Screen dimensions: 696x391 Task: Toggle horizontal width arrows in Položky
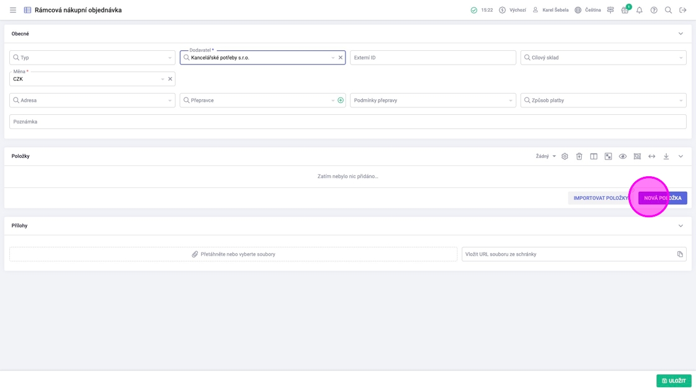652,156
